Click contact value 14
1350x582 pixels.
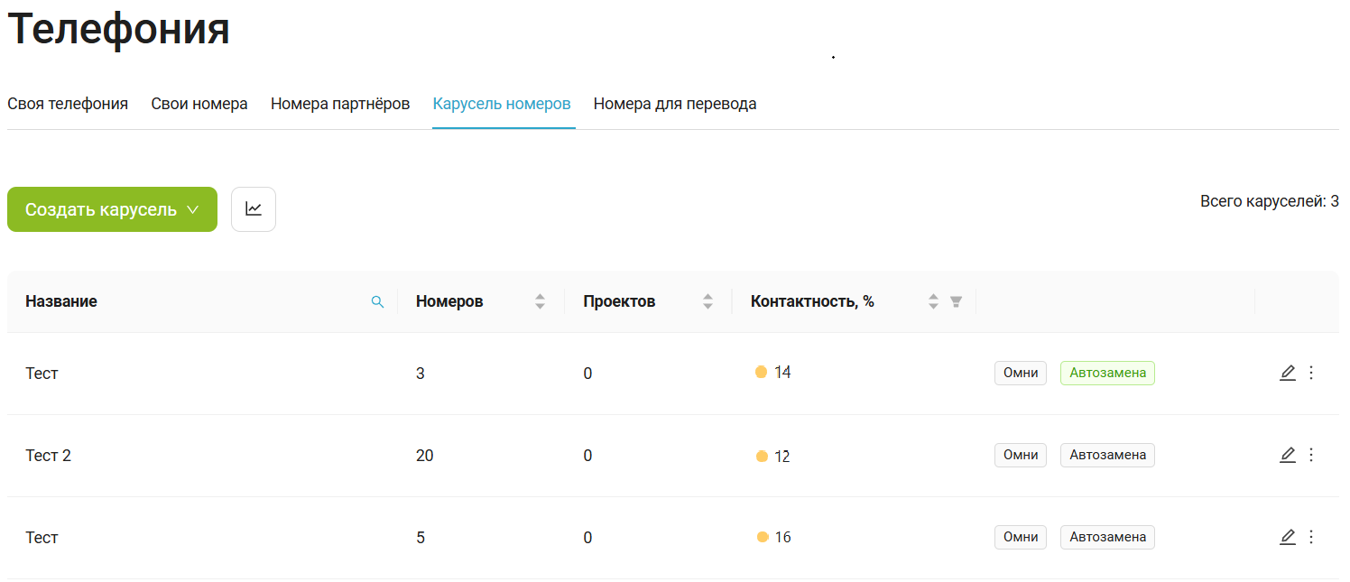click(782, 373)
